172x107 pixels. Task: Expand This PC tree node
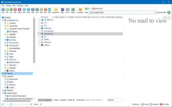[3, 73]
